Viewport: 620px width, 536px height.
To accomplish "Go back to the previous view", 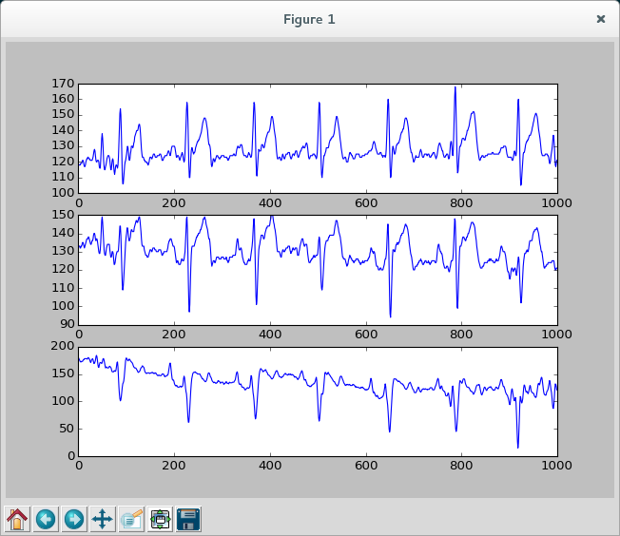I will tap(46, 519).
